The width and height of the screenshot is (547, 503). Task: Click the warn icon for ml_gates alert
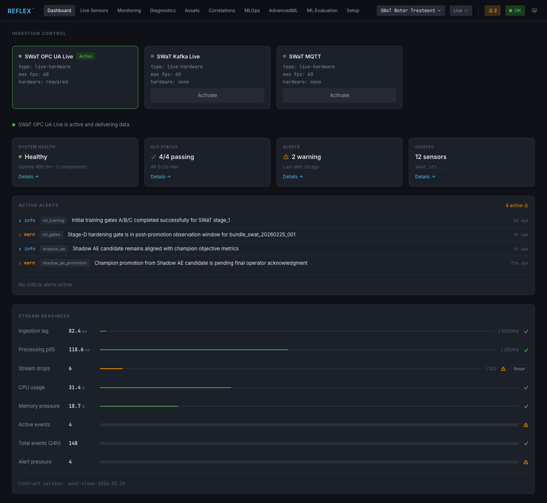(20, 235)
